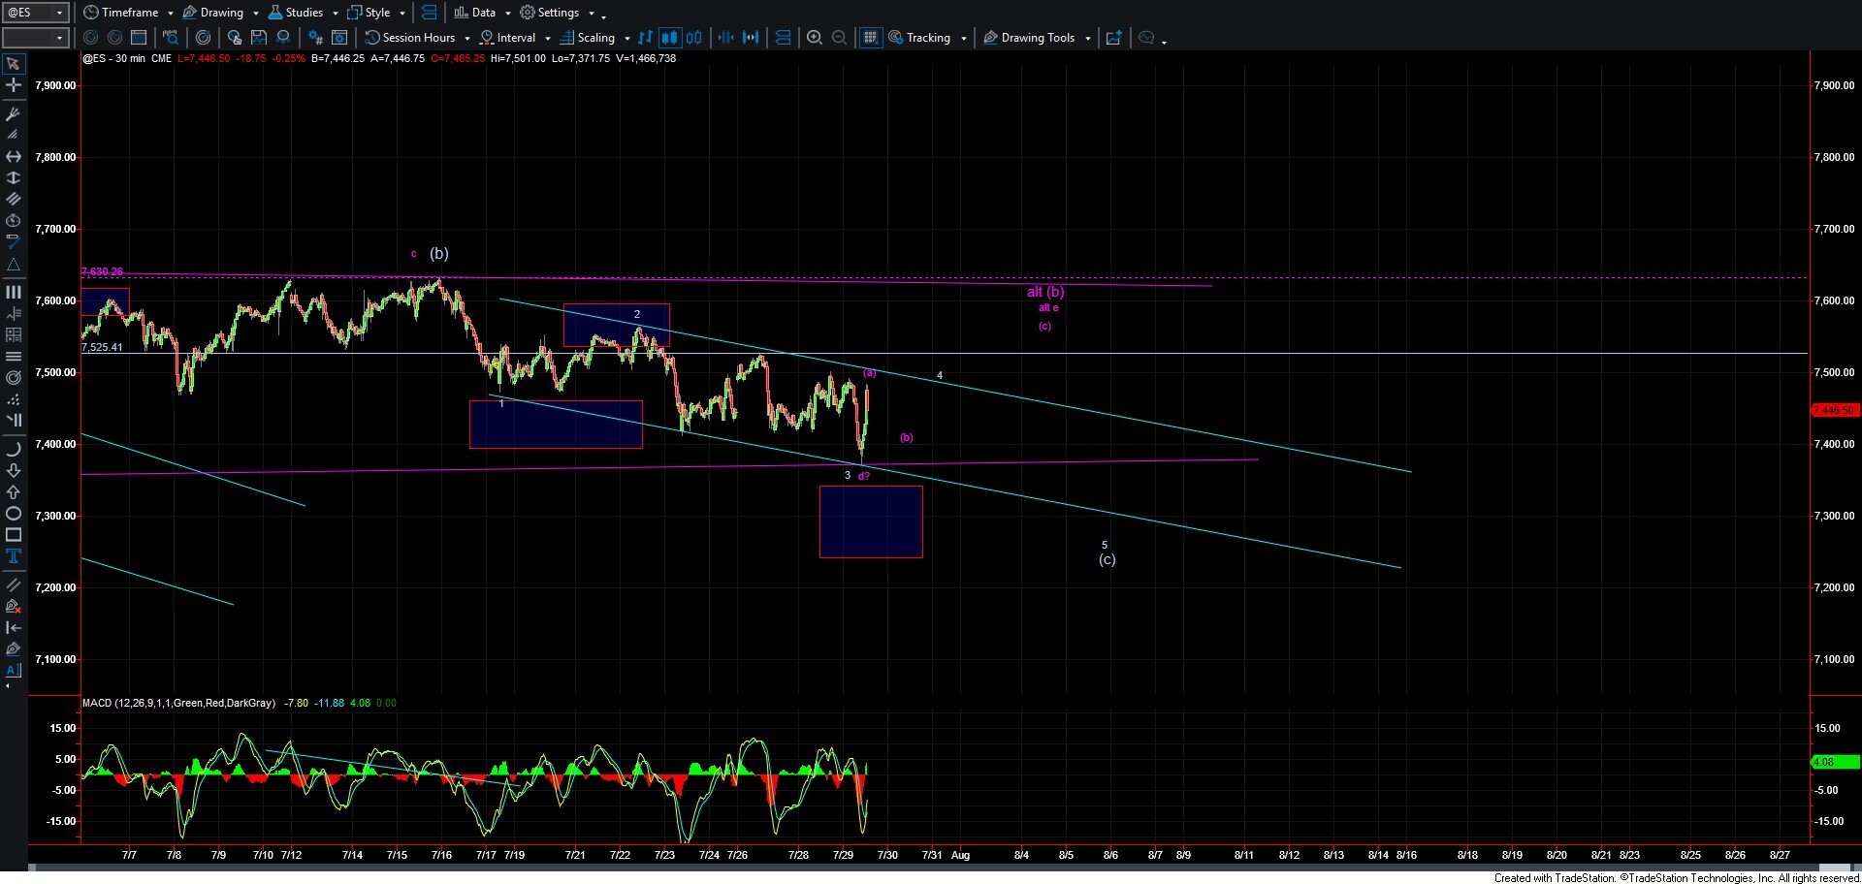Click the chat bubble chart icon
The image size is (1862, 884).
pyautogui.click(x=1146, y=38)
